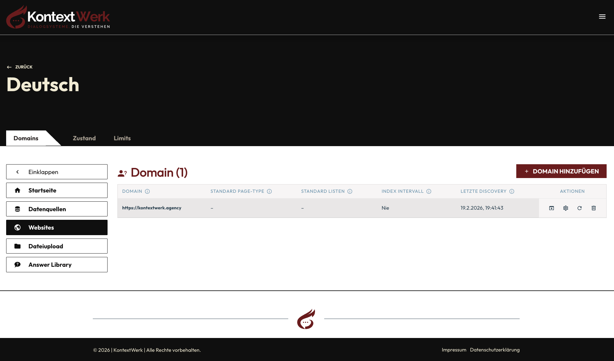Switch to the Zustand tab
Screen dimensions: 614x361
click(84, 138)
